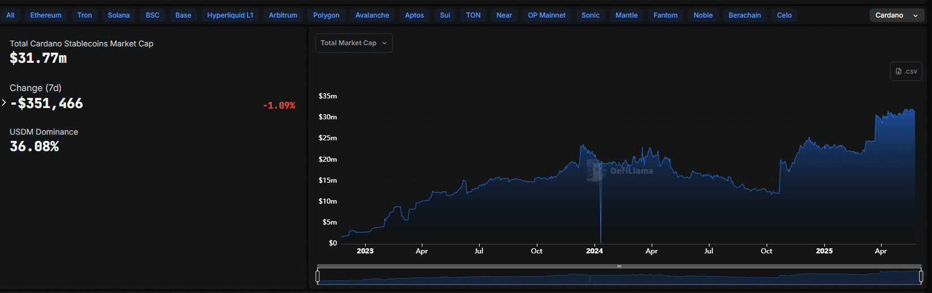Click the $0 y-axis label
932x293 pixels.
[x=333, y=243]
